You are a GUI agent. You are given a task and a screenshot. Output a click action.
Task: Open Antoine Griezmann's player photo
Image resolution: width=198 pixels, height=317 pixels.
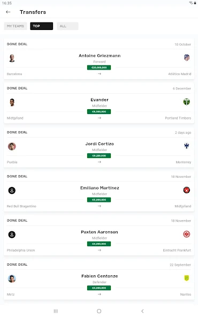click(12, 58)
